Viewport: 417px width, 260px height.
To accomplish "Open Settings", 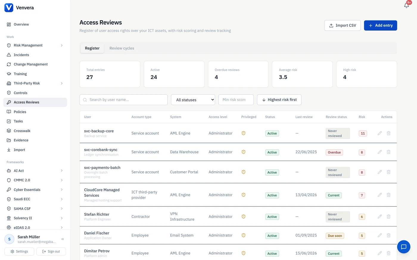I will [19, 251].
